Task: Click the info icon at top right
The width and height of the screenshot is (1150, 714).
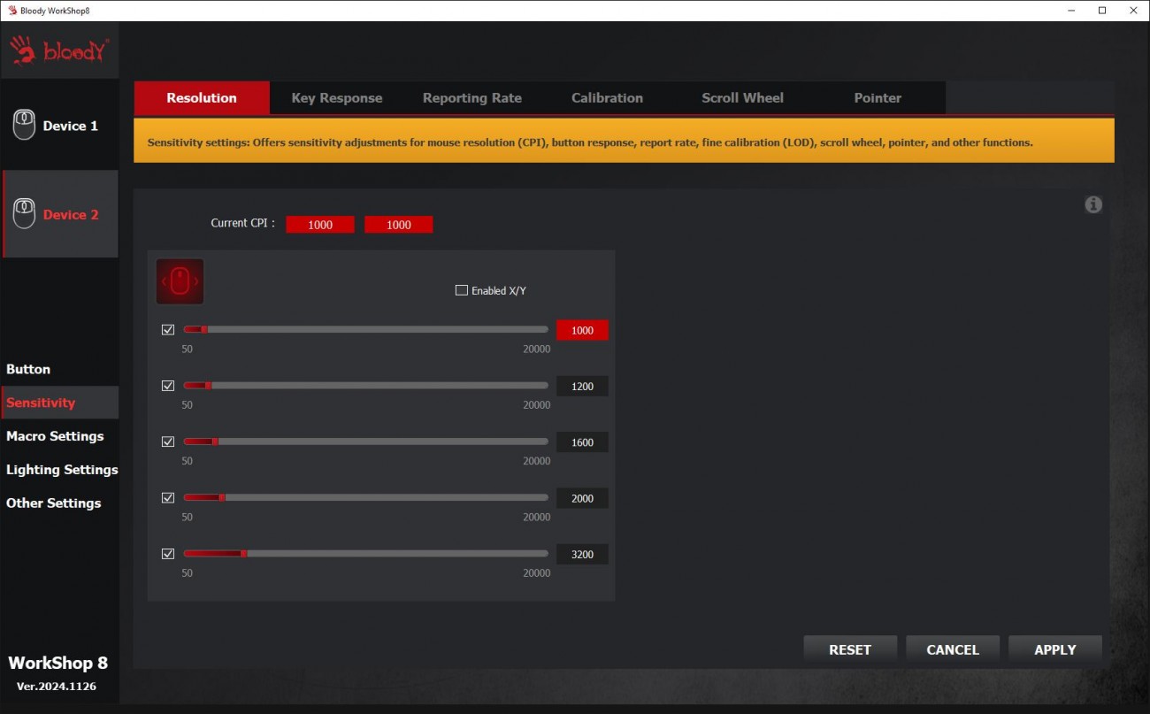Action: pos(1093,204)
